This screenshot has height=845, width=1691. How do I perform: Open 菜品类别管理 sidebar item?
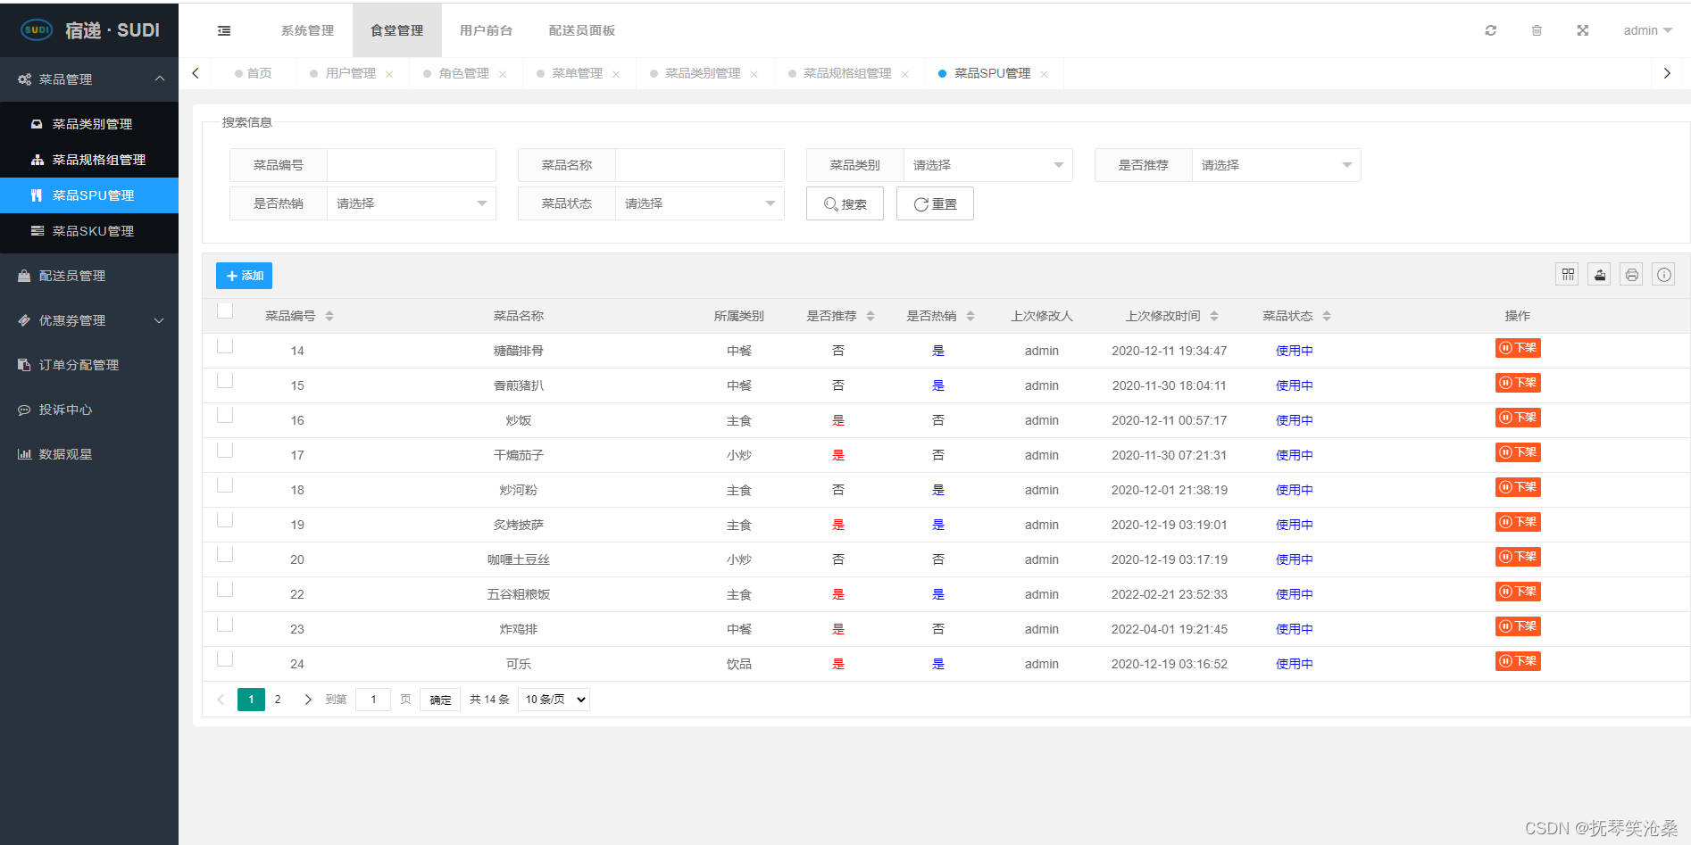(89, 124)
